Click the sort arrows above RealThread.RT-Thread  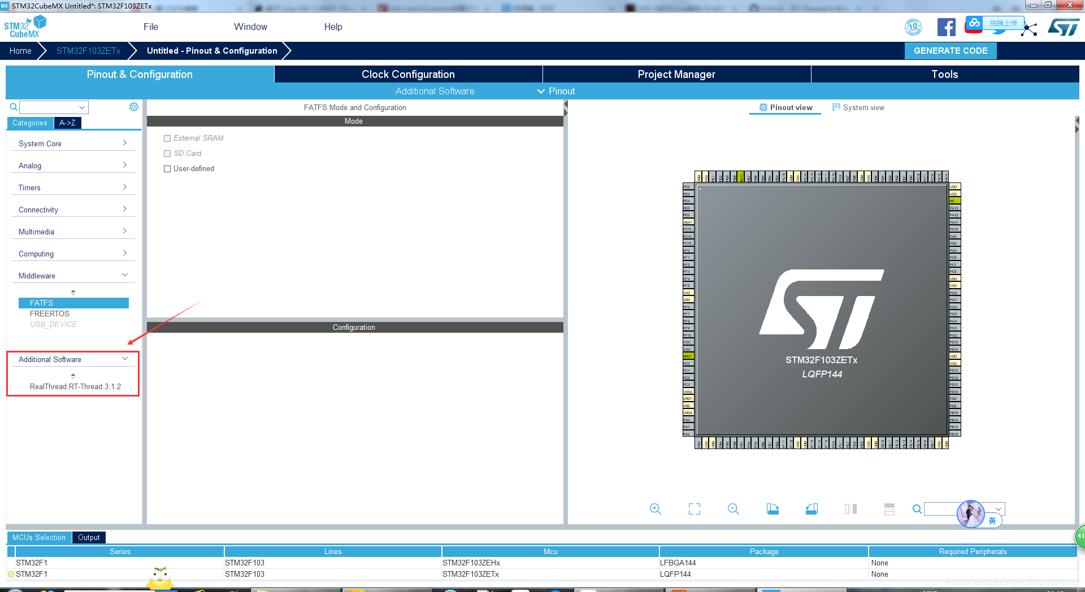point(73,376)
